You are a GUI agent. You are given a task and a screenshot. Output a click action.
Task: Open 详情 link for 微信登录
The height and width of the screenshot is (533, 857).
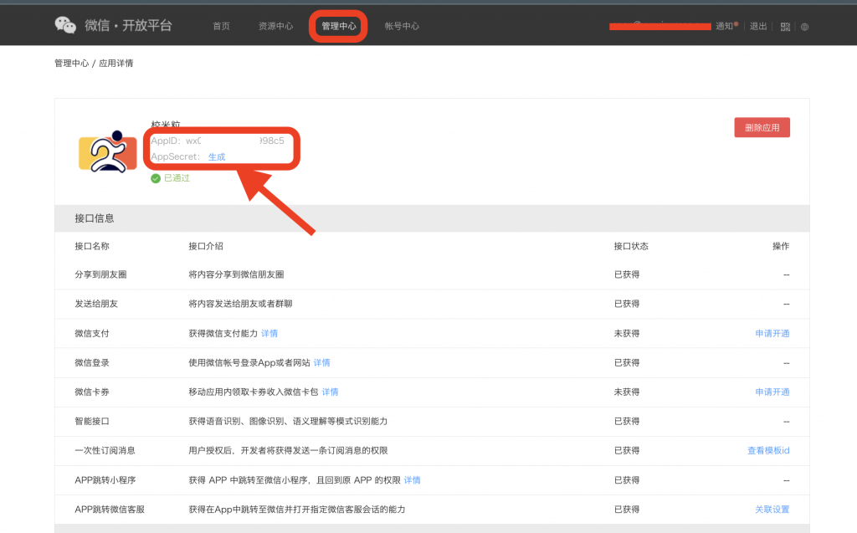point(321,362)
